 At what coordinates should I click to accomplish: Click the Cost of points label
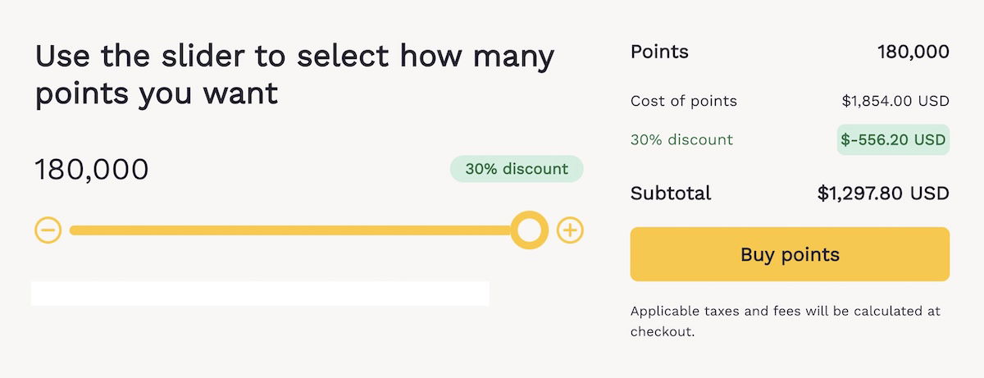click(684, 102)
